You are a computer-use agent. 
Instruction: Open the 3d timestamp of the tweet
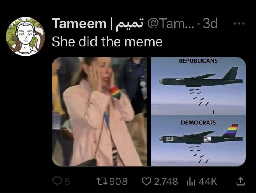point(210,24)
